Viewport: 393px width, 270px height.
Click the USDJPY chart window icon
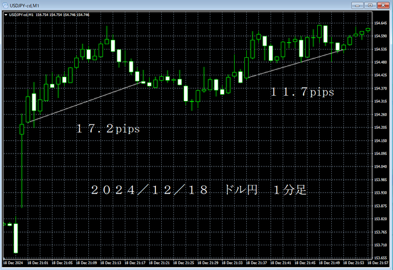(5, 5)
